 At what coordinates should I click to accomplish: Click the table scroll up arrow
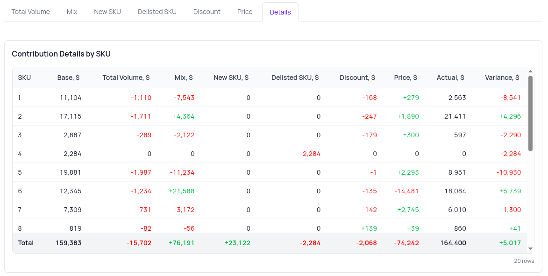tap(530, 71)
